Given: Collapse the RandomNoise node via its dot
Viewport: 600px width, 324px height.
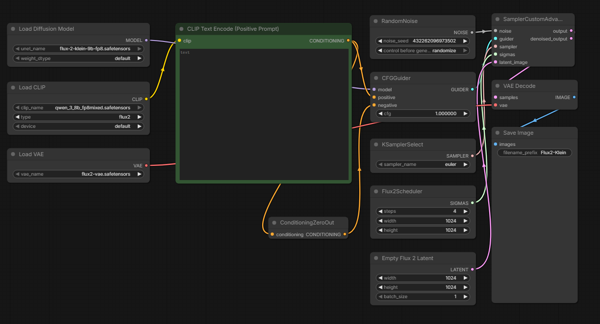Looking at the screenshot, I should 376,21.
